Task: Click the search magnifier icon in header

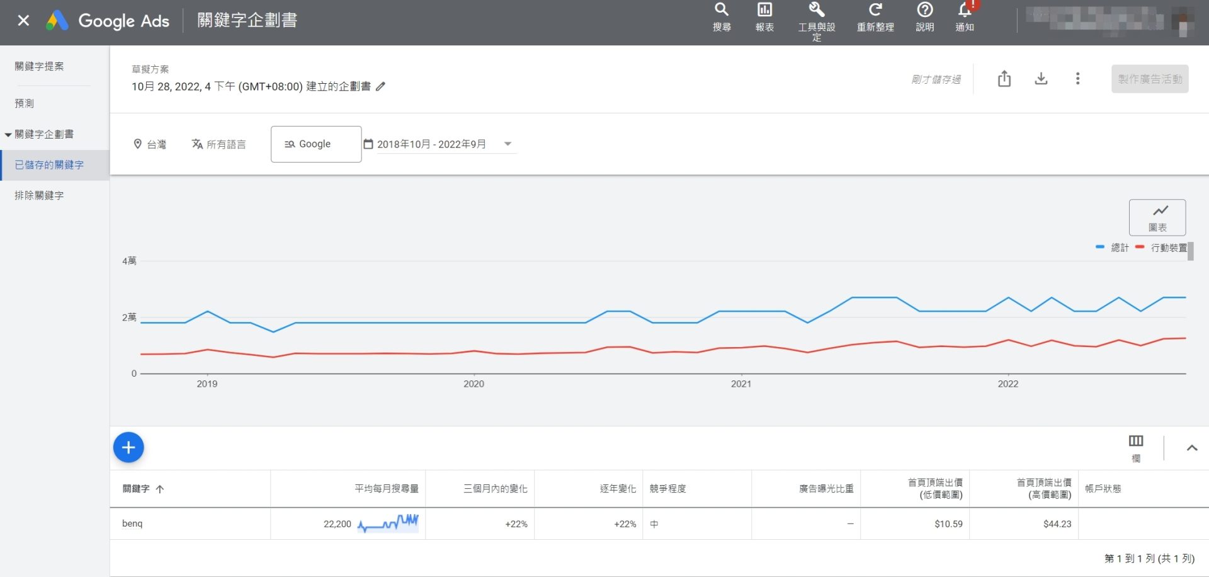Action: click(x=722, y=11)
